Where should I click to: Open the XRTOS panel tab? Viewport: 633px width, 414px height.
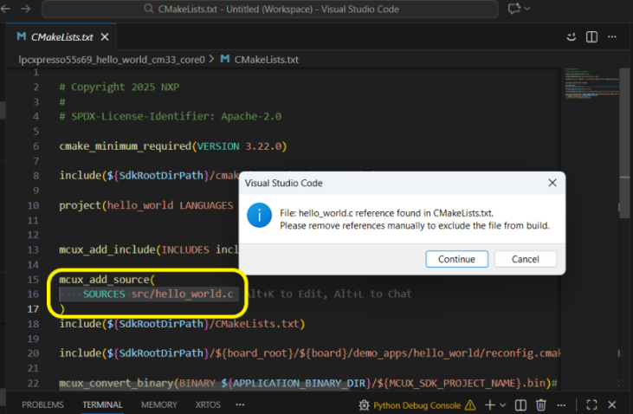(208, 404)
